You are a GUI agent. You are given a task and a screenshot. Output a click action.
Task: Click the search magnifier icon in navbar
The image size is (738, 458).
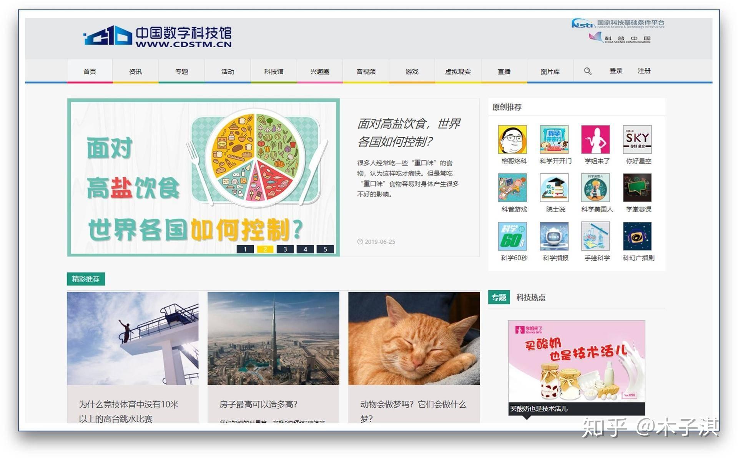pos(587,71)
